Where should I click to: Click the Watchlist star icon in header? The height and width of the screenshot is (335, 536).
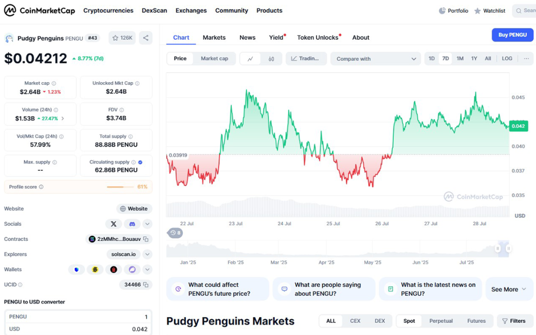477,11
